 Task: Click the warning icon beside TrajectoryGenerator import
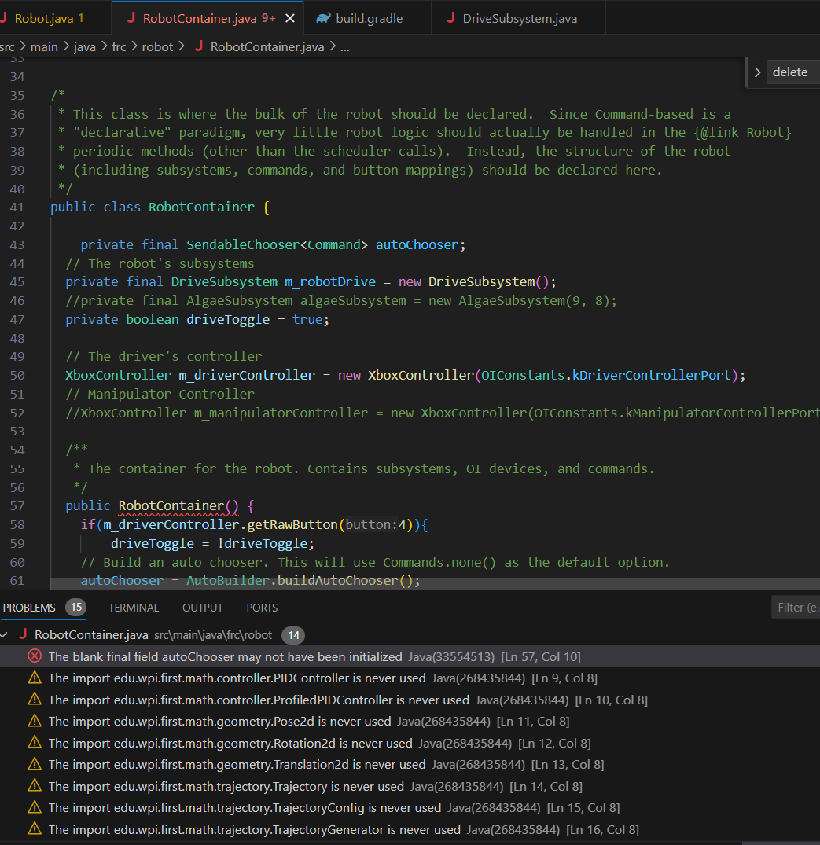(35, 829)
